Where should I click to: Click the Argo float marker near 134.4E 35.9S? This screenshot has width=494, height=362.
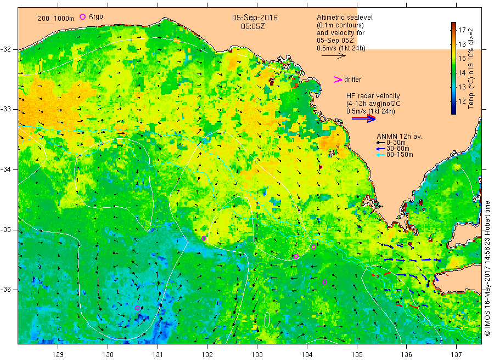324,282
